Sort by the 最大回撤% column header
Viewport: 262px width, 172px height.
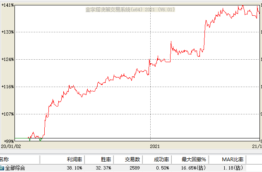[190, 160]
